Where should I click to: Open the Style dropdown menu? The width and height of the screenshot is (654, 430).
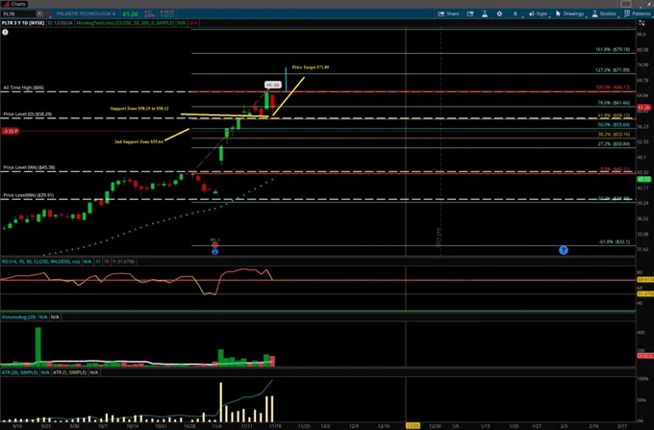tap(538, 13)
